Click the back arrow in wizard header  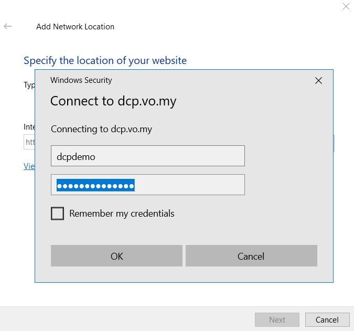(8, 26)
